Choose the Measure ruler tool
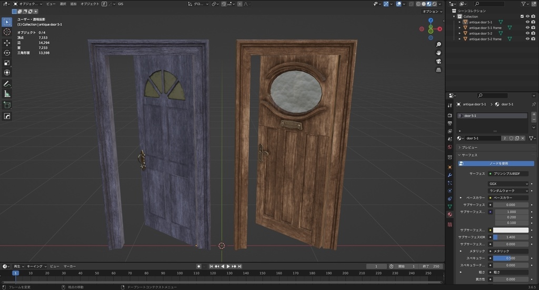The width and height of the screenshot is (539, 290). 7,94
